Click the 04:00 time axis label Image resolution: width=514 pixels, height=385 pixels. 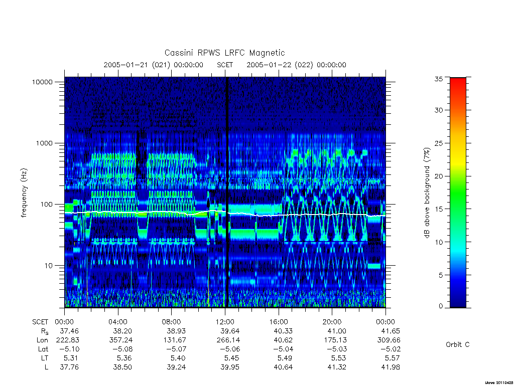pos(117,322)
